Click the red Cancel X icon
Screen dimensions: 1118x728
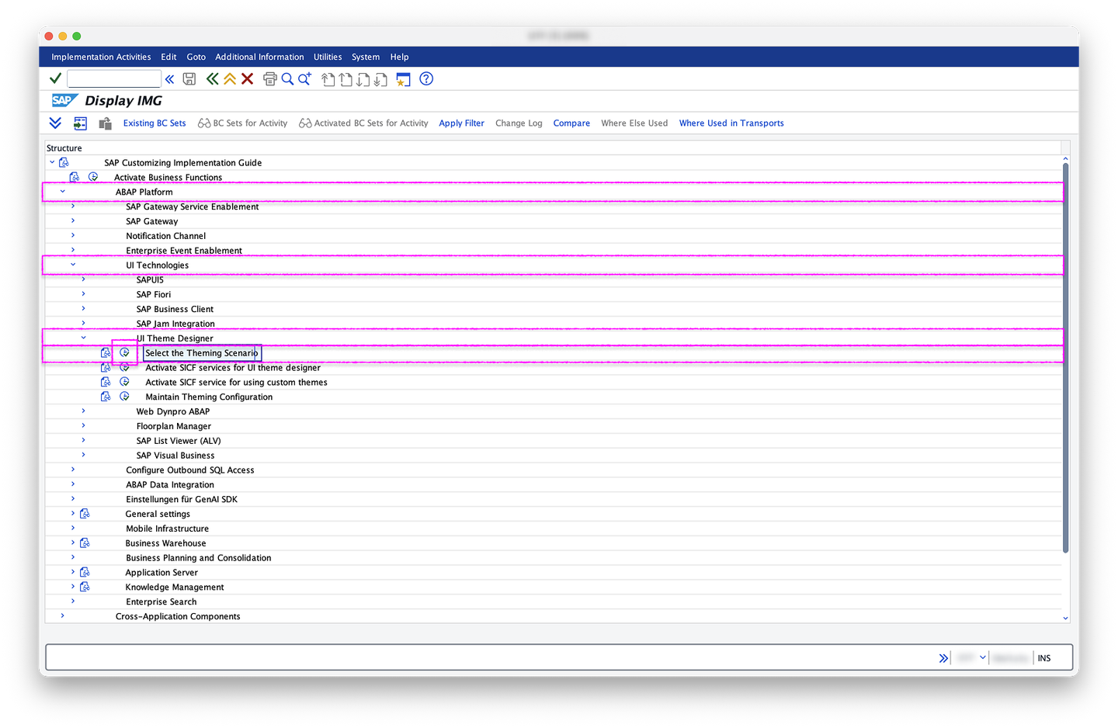248,79
